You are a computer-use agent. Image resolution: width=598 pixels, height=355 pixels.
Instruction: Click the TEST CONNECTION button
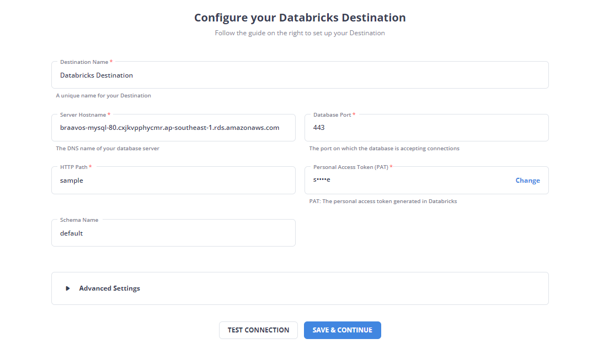click(x=258, y=330)
